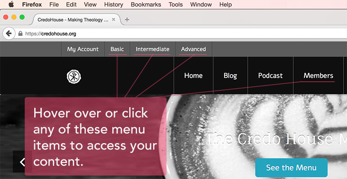Open the Podcast page
The height and width of the screenshot is (179, 347).
270,76
